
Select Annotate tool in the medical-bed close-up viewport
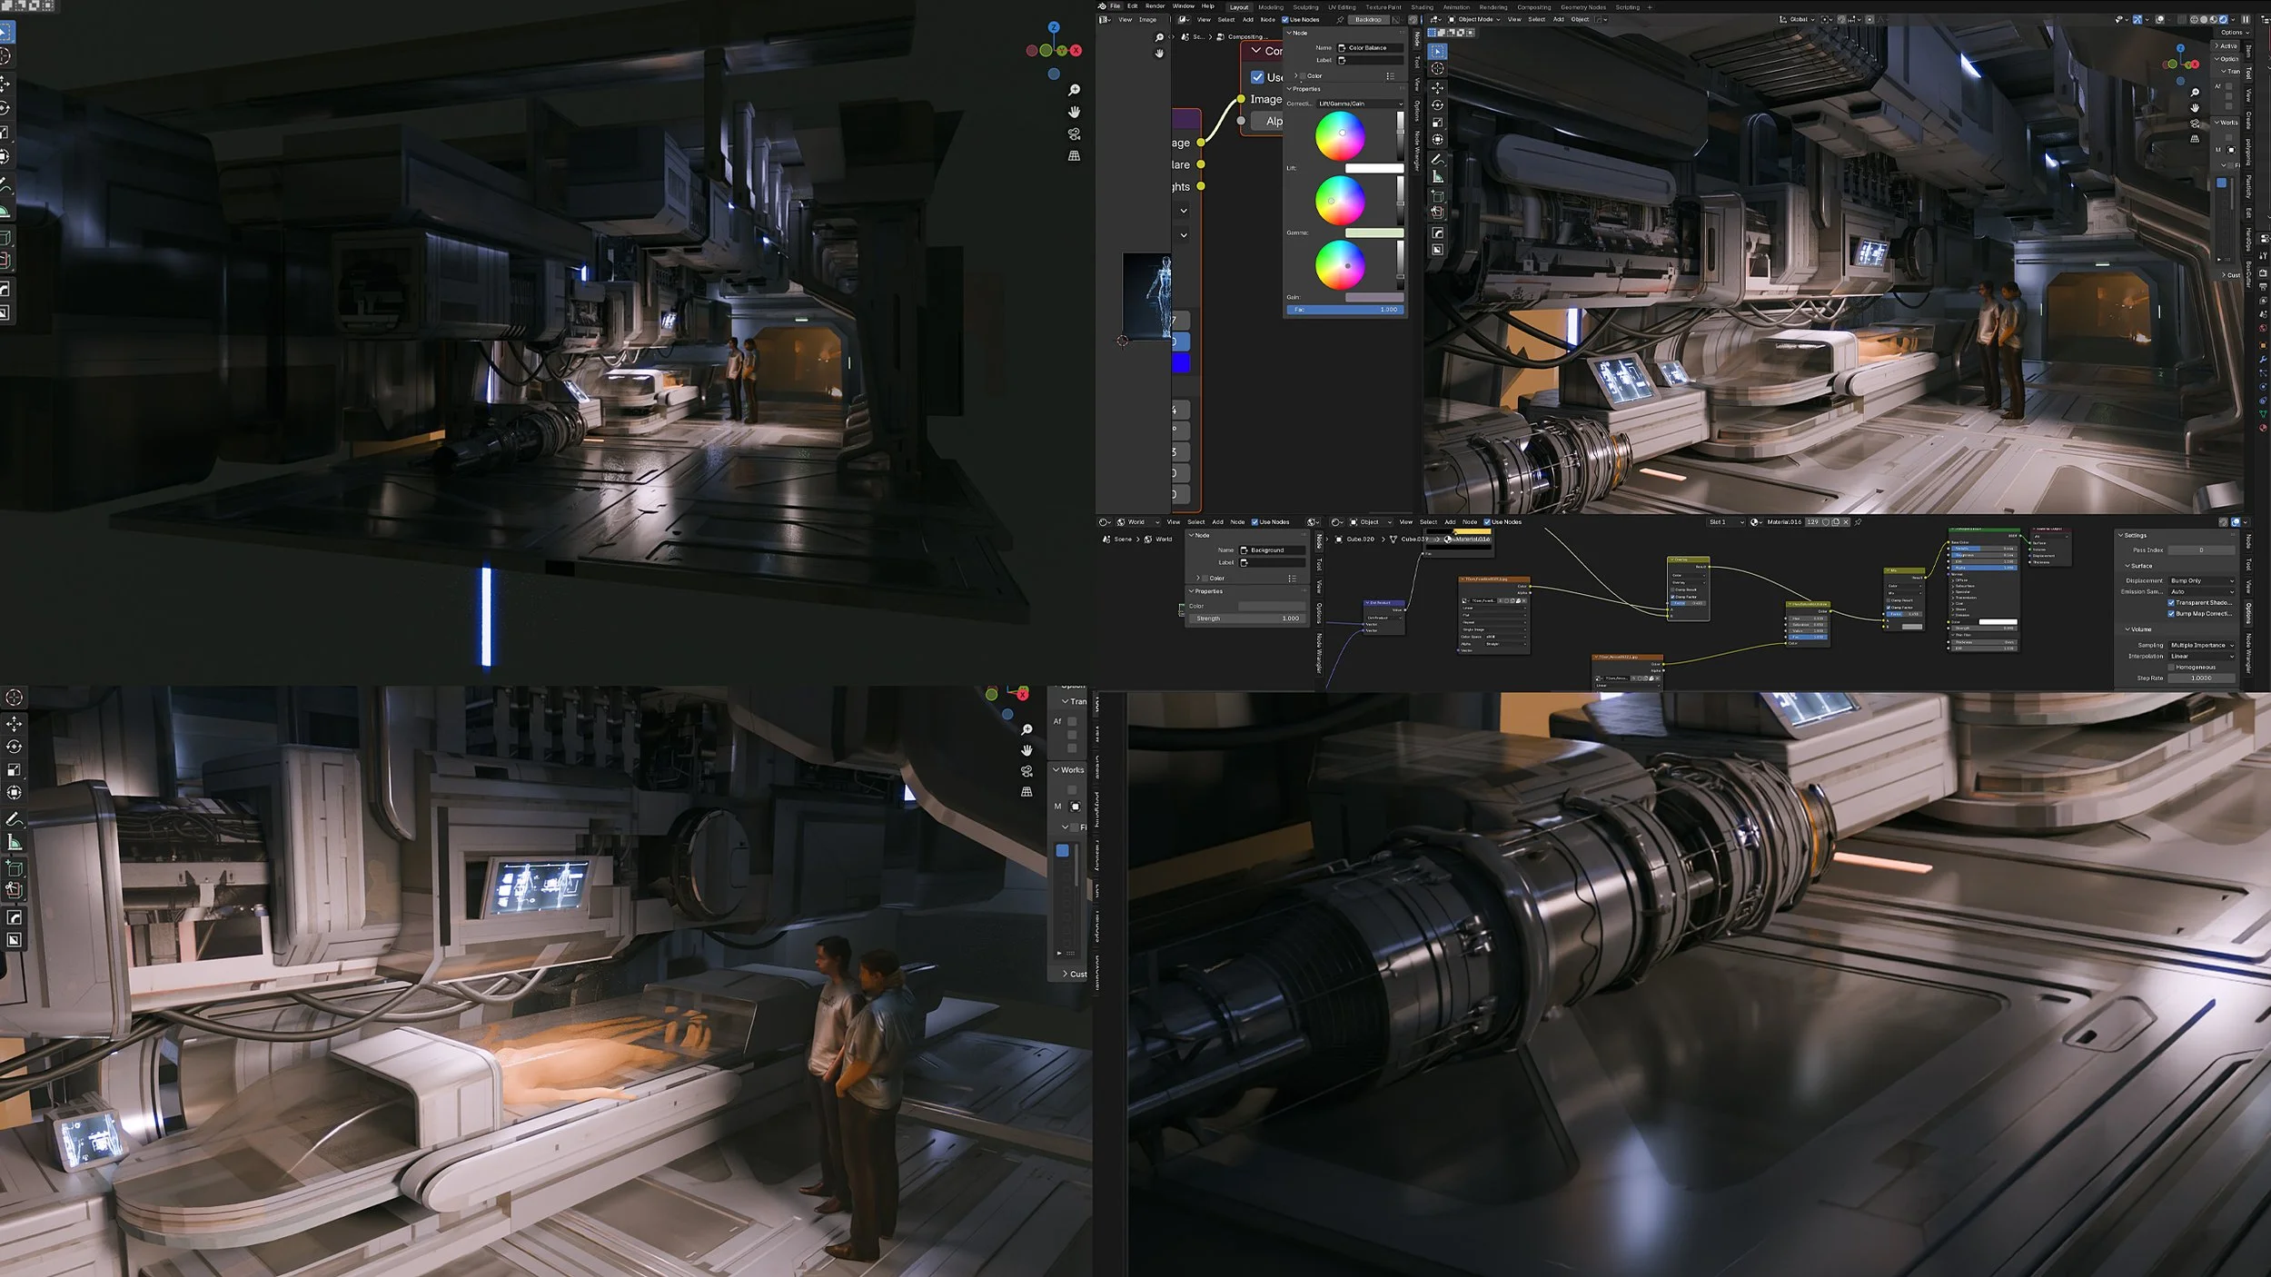click(15, 819)
